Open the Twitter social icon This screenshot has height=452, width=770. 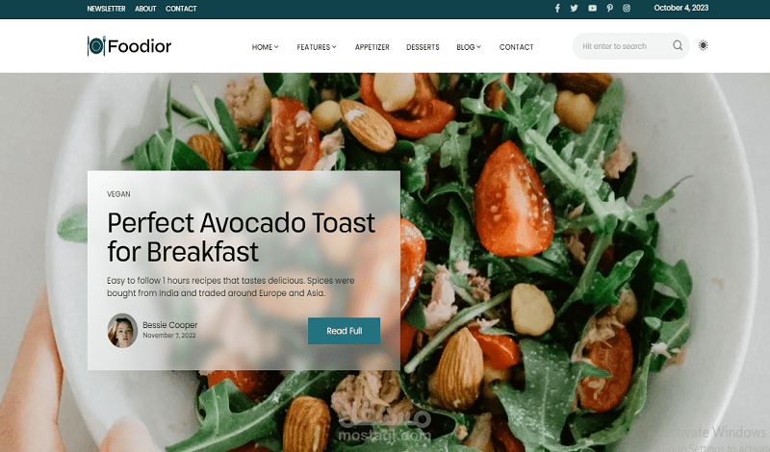[x=574, y=9]
